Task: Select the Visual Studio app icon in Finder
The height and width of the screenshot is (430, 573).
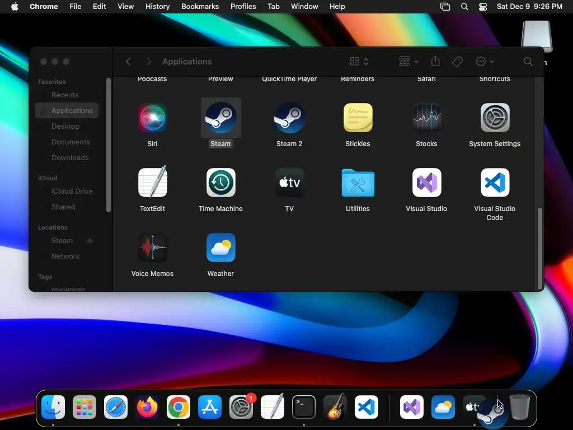Action: (426, 183)
